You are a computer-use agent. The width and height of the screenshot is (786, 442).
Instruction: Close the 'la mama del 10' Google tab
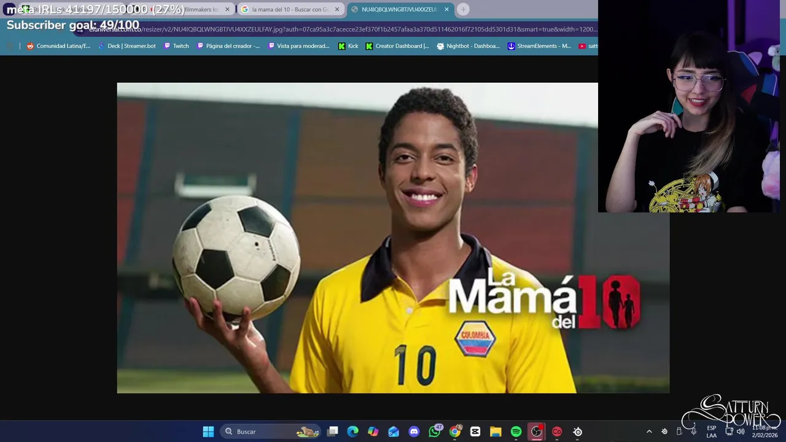tap(337, 9)
